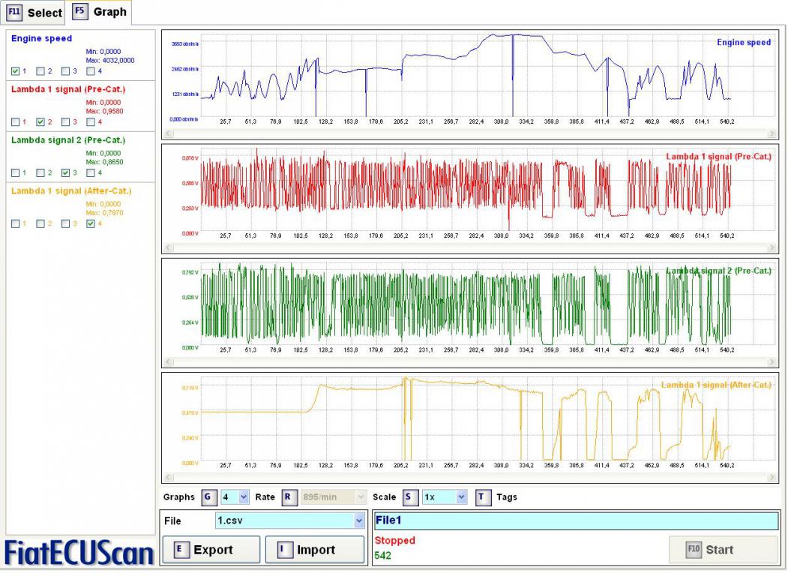This screenshot has width=788, height=576.
Task: Click the F5 key icon beside Graph
Action: (80, 11)
